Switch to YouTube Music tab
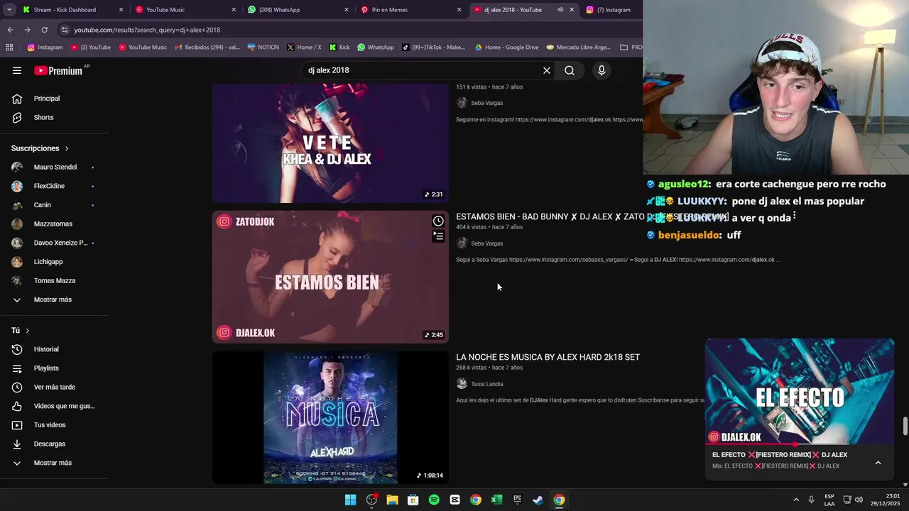The image size is (909, 511). 185,10
